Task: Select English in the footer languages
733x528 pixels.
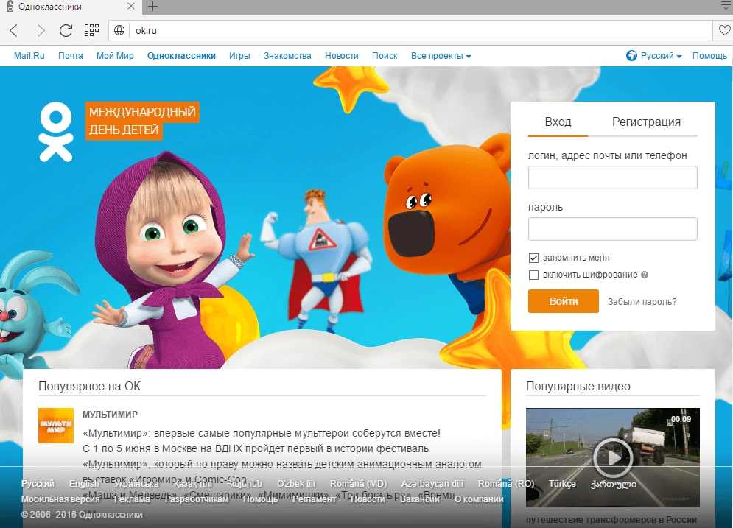Action: (84, 484)
